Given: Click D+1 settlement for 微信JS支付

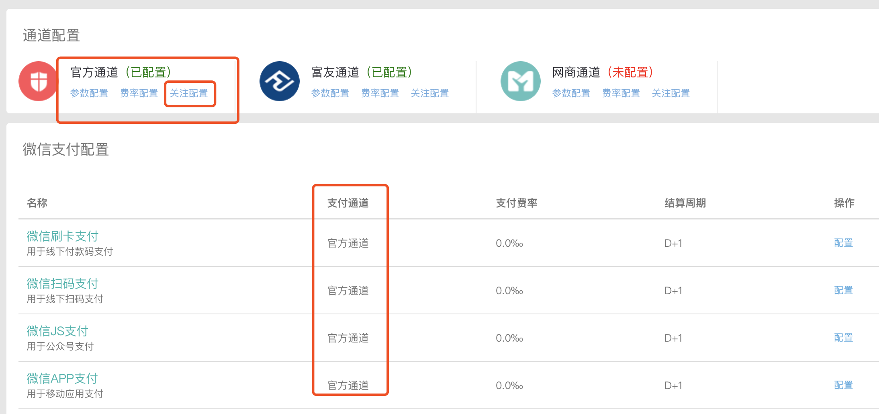Looking at the screenshot, I should (673, 338).
